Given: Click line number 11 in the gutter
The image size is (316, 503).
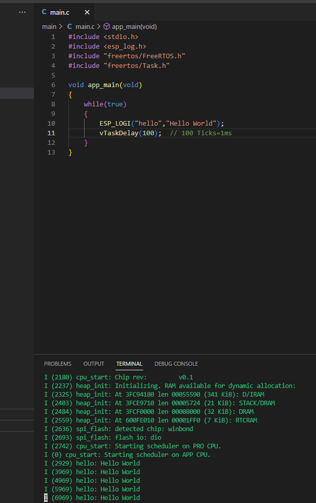Looking at the screenshot, I should tap(52, 133).
